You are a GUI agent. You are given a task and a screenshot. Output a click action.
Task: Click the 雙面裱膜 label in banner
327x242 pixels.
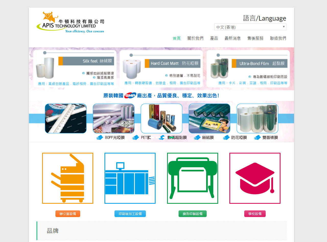tap(270, 138)
